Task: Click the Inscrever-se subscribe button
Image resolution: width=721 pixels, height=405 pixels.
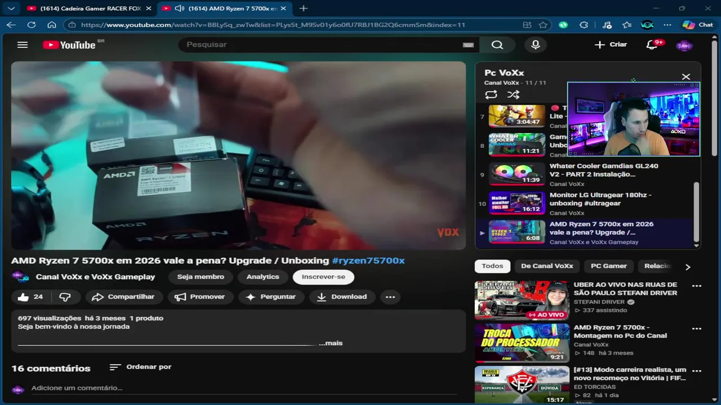Action: (x=323, y=277)
